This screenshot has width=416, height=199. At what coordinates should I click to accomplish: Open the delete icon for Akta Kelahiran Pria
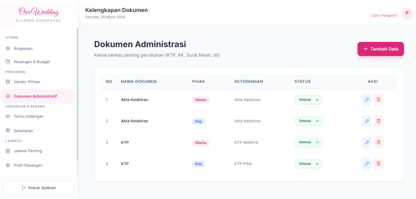[378, 121]
